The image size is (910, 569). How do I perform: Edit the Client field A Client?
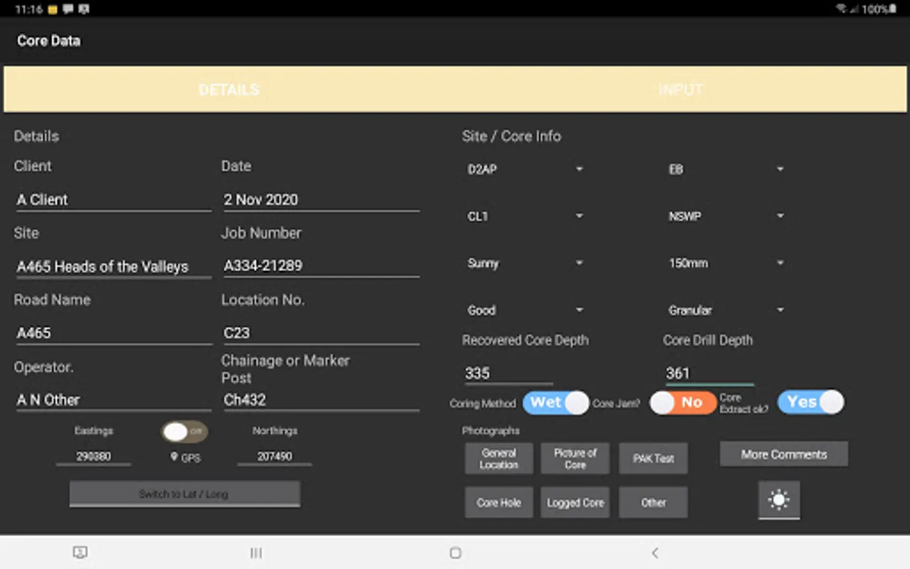coord(113,200)
